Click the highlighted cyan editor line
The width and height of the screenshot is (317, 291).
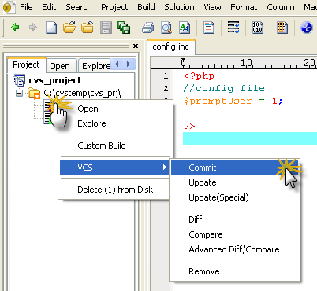coord(250,138)
